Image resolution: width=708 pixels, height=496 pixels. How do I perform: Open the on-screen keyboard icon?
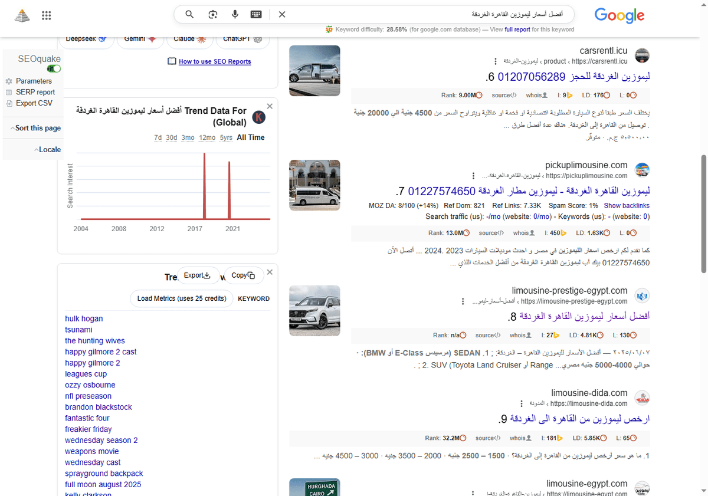255,14
